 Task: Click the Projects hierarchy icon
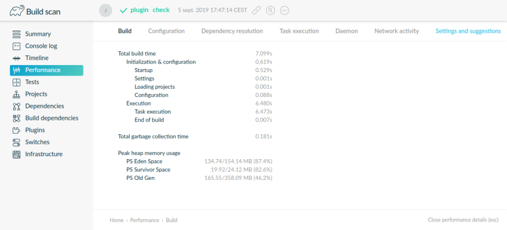point(16,94)
